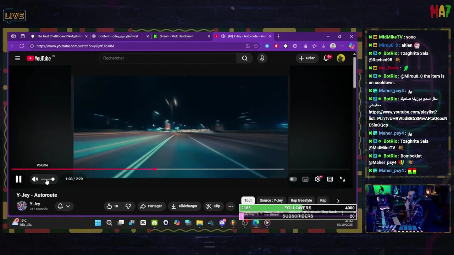
Task: Switch to theater mode
Action: 330,179
